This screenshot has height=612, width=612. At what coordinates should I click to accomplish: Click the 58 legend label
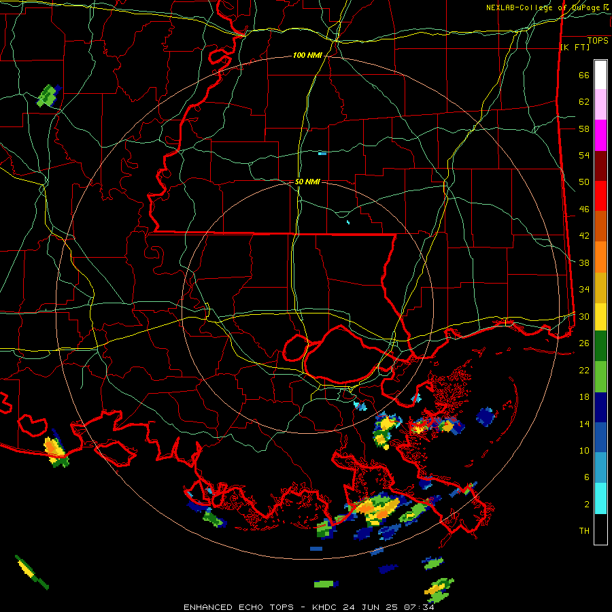pos(584,129)
